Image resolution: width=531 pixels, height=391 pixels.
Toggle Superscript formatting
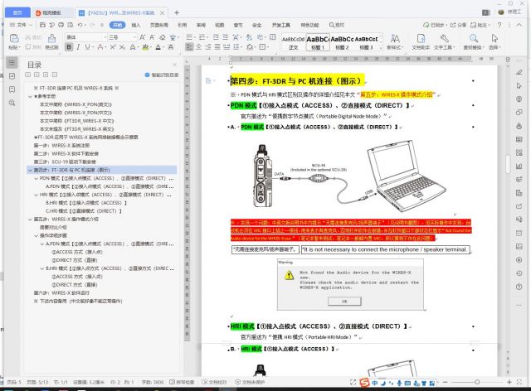pyautogui.click(x=113, y=47)
